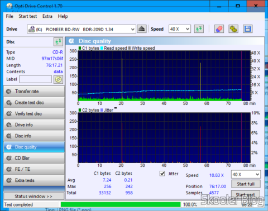Click the copy disc icon in toolbar

click(x=233, y=29)
